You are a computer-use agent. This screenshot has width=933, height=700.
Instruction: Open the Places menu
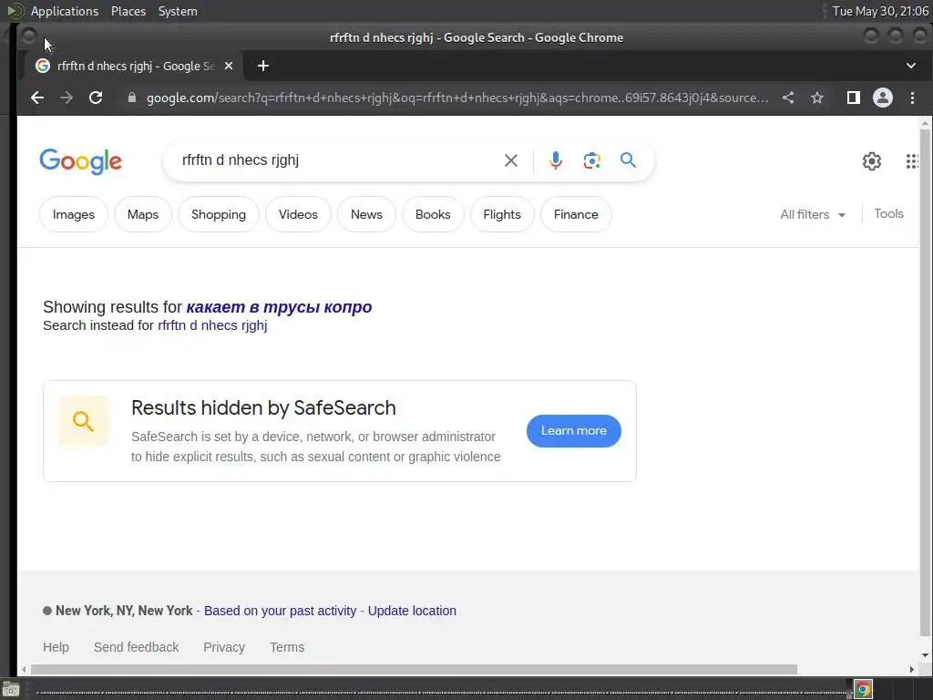[128, 11]
